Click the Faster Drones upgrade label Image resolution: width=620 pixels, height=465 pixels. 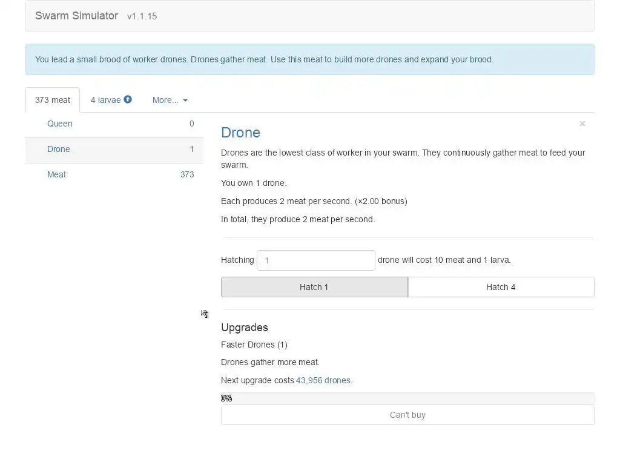pyautogui.click(x=254, y=345)
